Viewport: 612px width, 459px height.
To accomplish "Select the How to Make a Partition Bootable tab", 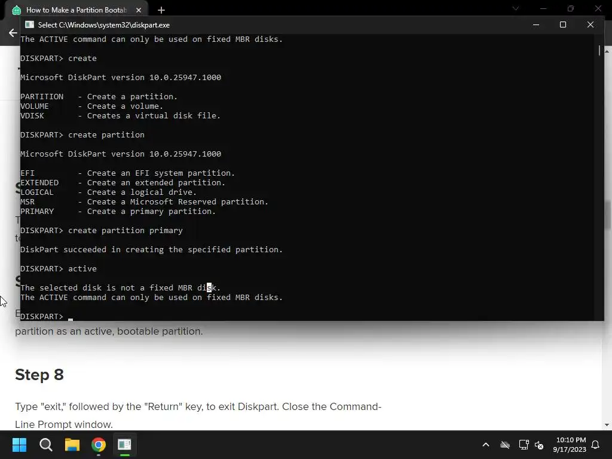I will coord(76,10).
